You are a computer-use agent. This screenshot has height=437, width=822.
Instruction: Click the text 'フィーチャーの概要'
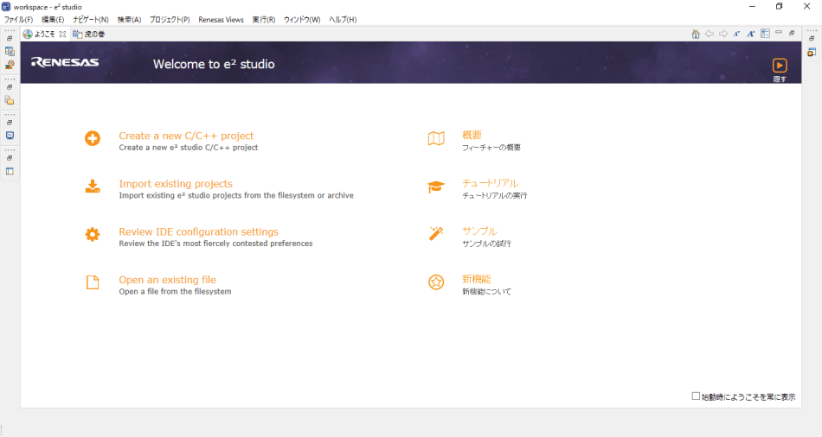click(x=491, y=148)
